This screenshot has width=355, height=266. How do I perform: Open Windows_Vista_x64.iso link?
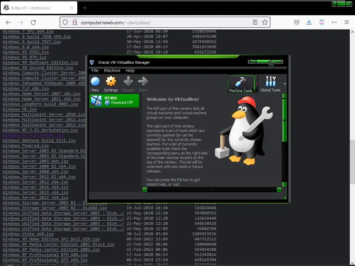point(28,234)
